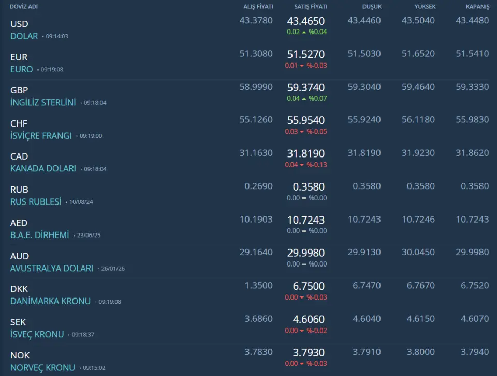Click the green up arrow for GBP

click(304, 99)
